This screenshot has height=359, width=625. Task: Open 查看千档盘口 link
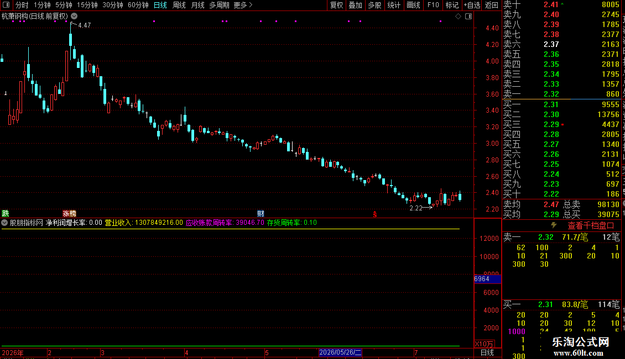pos(591,226)
